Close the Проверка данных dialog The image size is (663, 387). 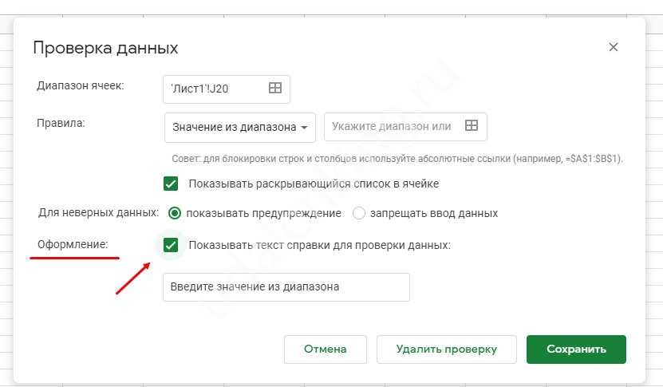614,47
